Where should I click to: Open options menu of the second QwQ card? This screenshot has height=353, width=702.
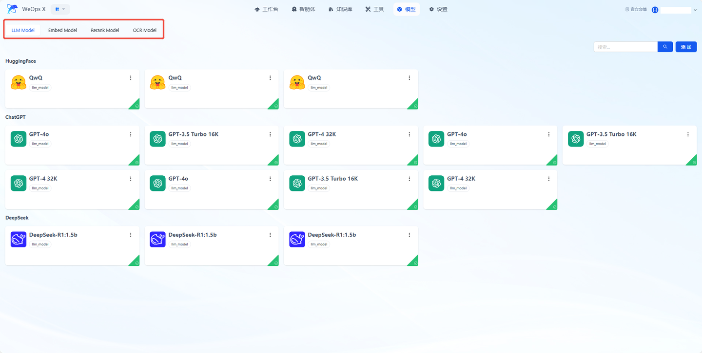click(x=270, y=78)
